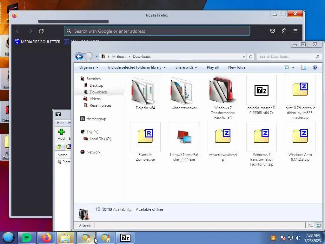Open the Share with dropdown
Image resolution: width=325 pixels, height=244 pixels.
[186, 67]
